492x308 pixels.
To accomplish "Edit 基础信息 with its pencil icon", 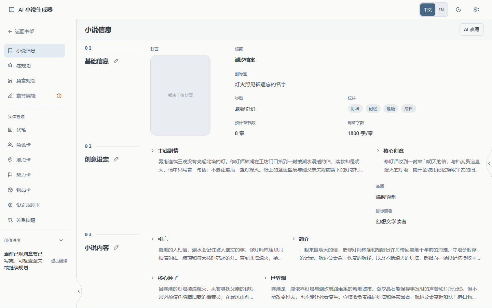I will (x=116, y=61).
